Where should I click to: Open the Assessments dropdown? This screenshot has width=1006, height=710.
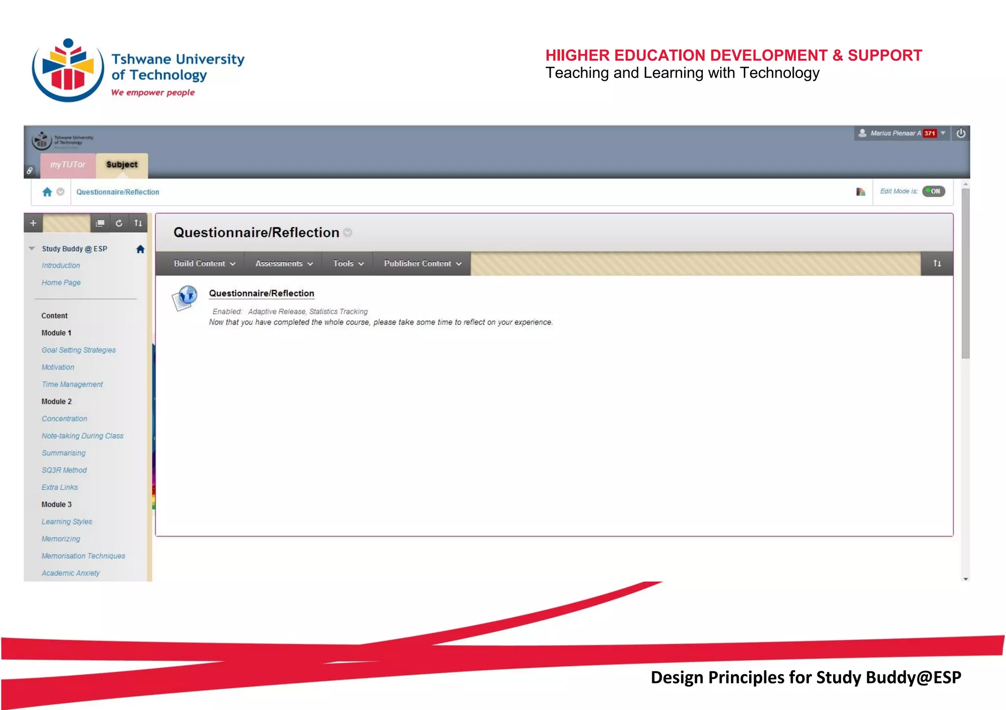pos(284,263)
